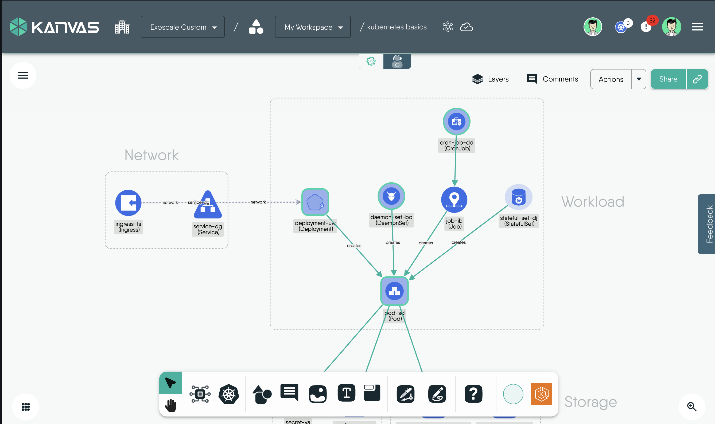Open the Comments panel
This screenshot has width=715, height=424.
552,79
